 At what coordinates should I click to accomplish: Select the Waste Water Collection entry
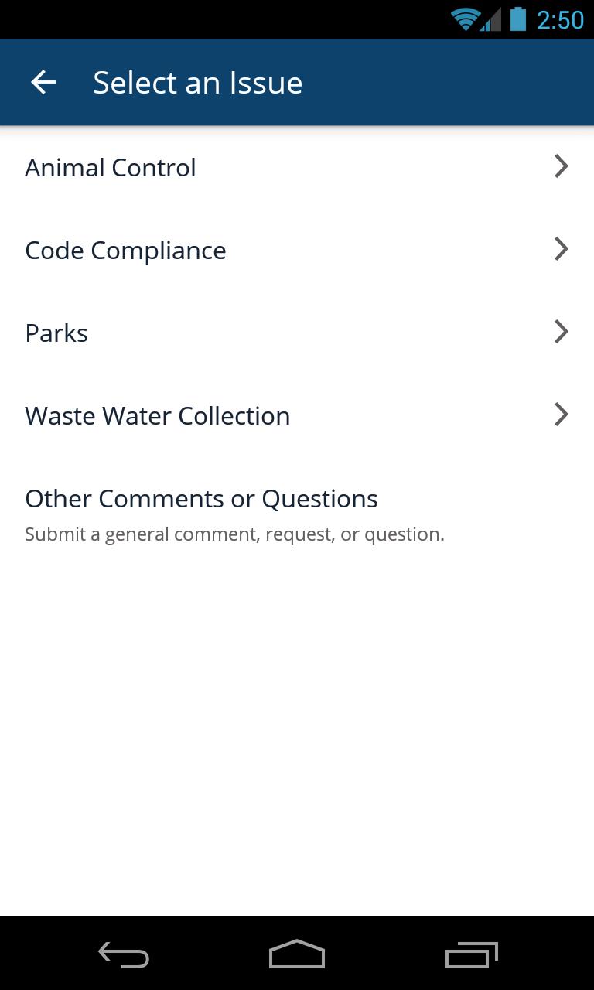tap(297, 415)
